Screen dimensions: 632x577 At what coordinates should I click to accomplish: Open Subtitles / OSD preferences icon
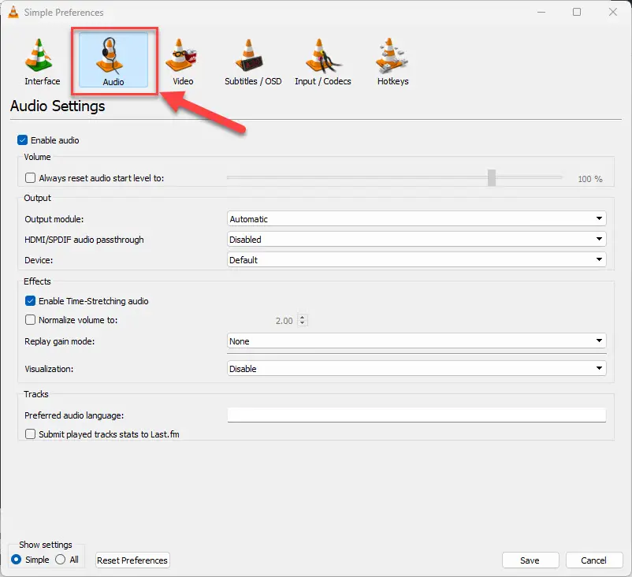click(x=252, y=55)
